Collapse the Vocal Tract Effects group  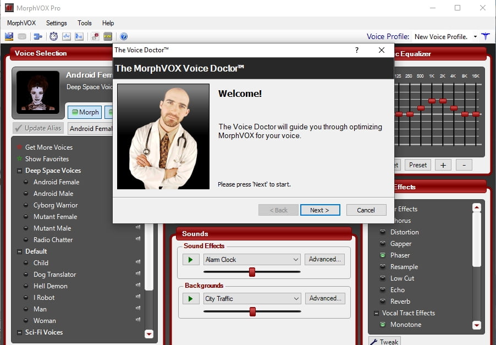click(376, 313)
